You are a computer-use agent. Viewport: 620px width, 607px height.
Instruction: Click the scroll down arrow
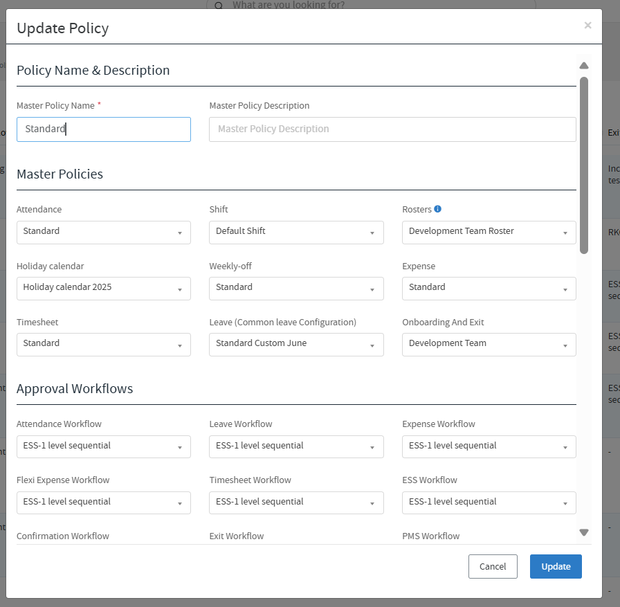pyautogui.click(x=583, y=532)
